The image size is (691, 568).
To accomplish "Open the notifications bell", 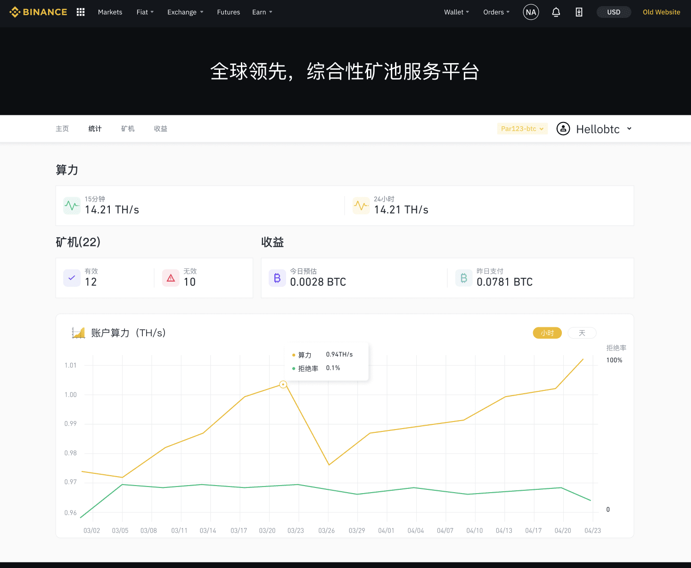I will tap(556, 12).
